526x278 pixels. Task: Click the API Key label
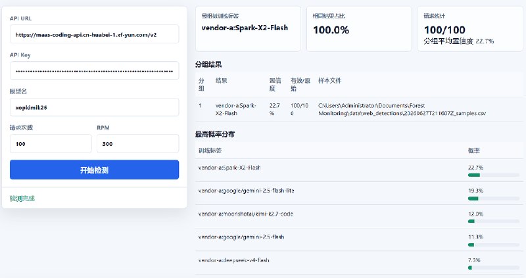[x=20, y=55]
